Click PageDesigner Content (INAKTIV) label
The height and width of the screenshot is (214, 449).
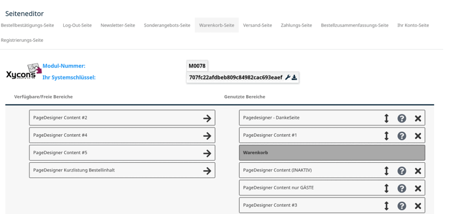(x=277, y=170)
